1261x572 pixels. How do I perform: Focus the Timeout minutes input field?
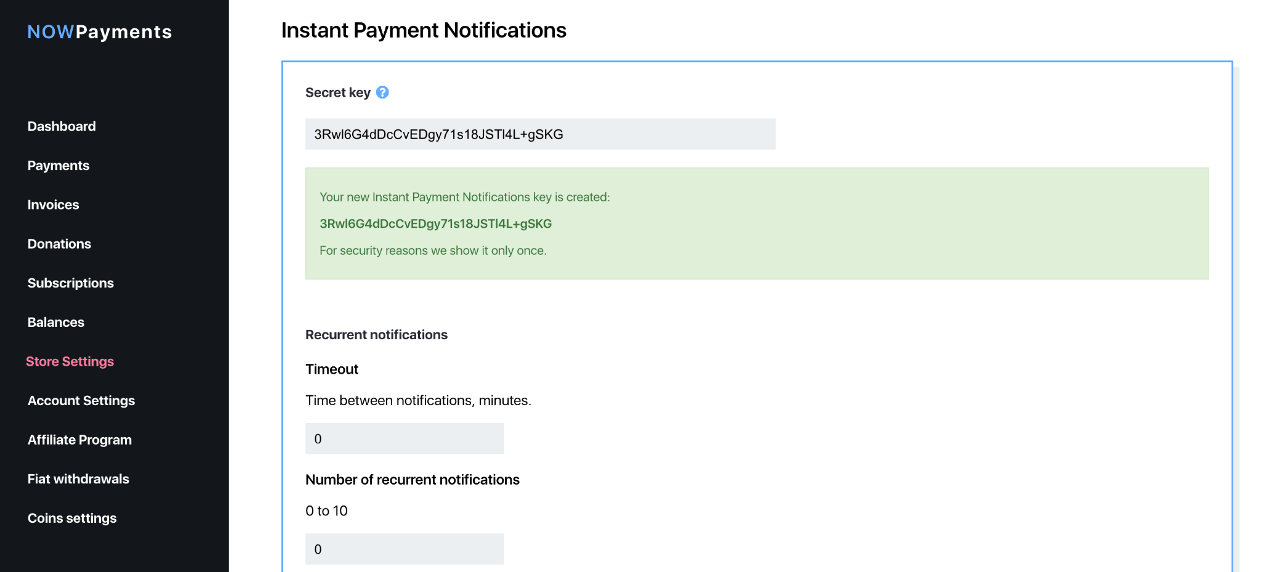click(x=405, y=438)
